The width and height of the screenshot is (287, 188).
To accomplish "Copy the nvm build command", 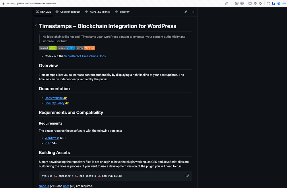I will point(187,175).
